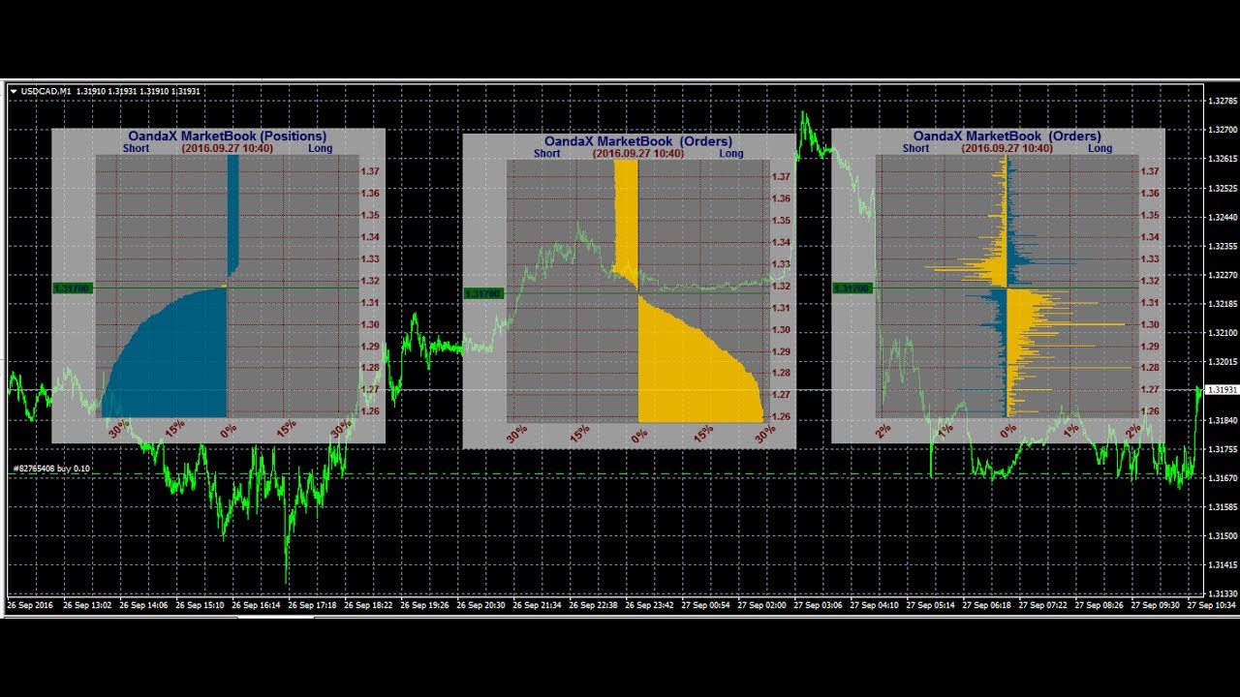Click 1.31755 on the price axis
Screen dimensions: 1240x697
pyautogui.click(x=1222, y=449)
